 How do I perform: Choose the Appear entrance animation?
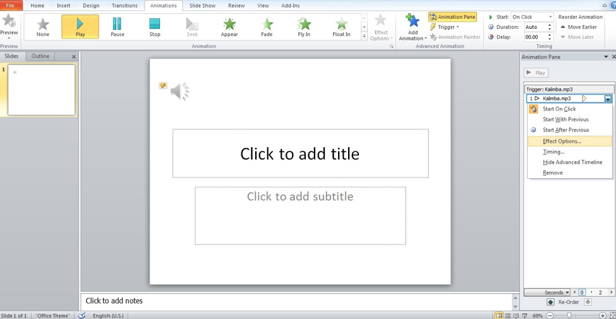pyautogui.click(x=229, y=27)
